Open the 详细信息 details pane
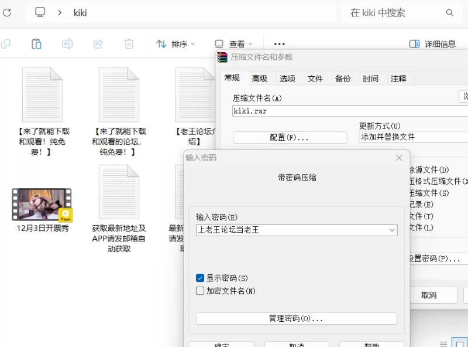The image size is (468, 347). pos(432,44)
